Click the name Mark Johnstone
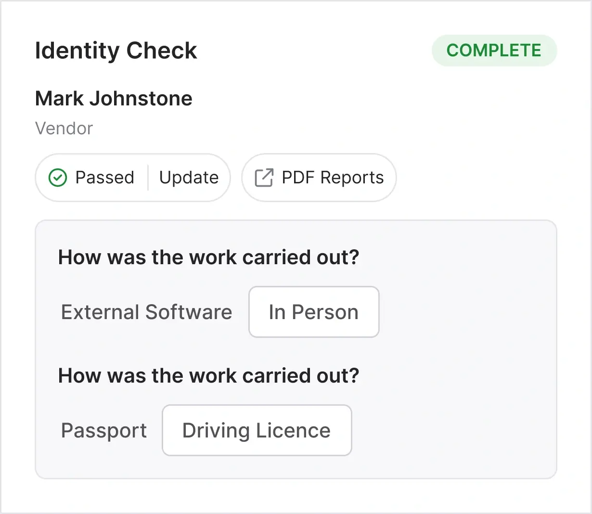This screenshot has width=592, height=514. (x=114, y=98)
